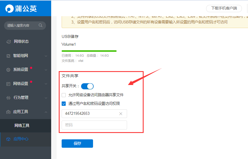Open the 网络设置 menu item
This screenshot has width=248, height=159.
26,84
